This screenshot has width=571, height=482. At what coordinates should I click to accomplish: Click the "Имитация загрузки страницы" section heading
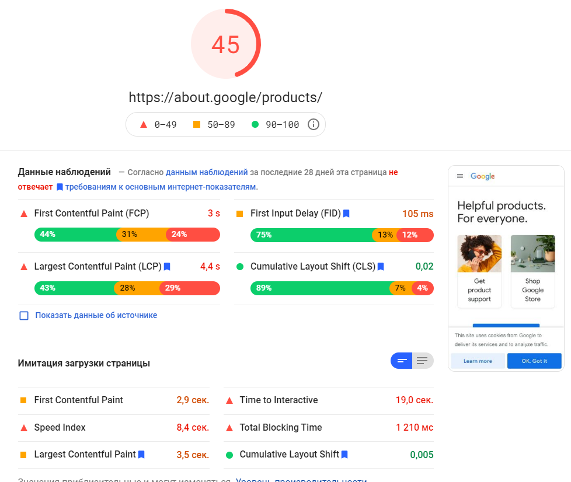pos(83,364)
